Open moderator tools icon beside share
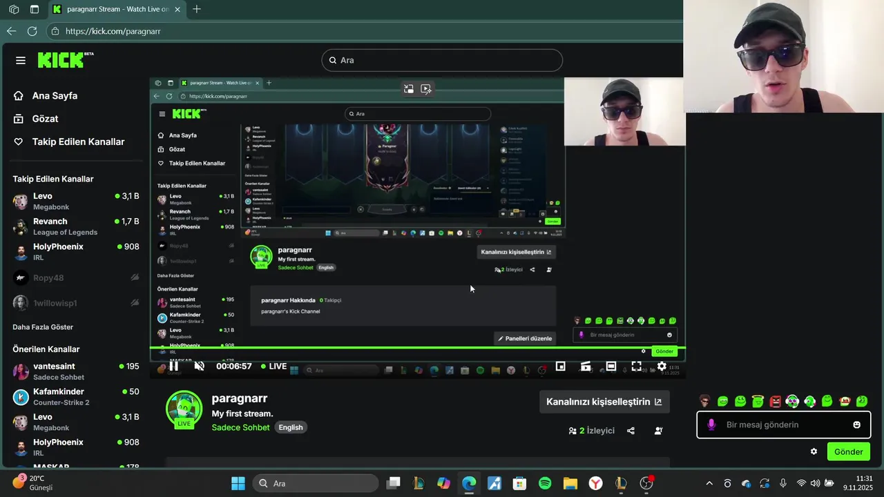Image resolution: width=884 pixels, height=497 pixels. [658, 431]
